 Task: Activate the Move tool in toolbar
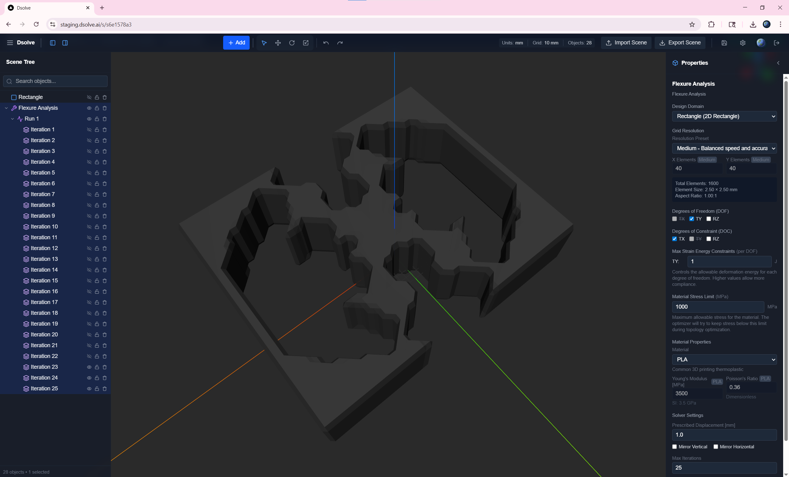point(278,43)
